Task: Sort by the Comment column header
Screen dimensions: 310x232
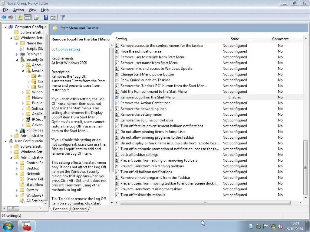Action: tap(280, 39)
